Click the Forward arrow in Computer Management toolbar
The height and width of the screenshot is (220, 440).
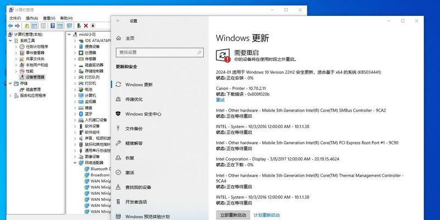click(x=18, y=26)
